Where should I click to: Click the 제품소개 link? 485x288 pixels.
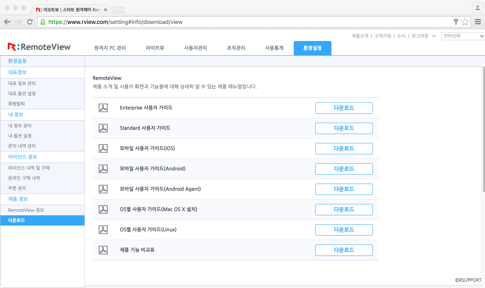tap(360, 36)
